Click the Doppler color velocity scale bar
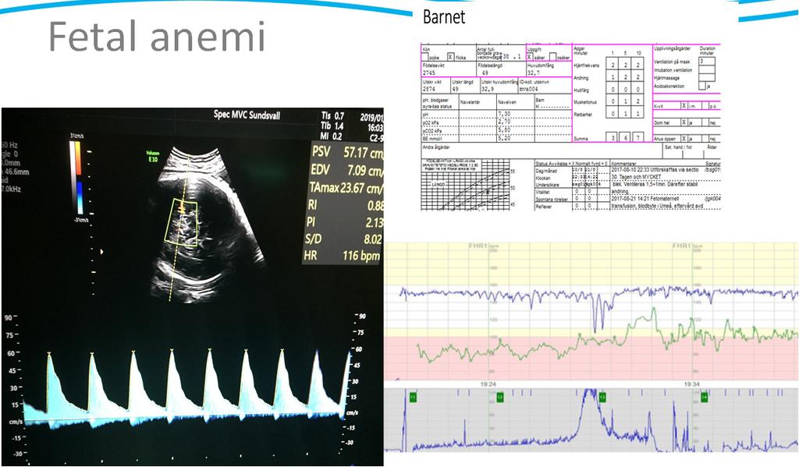This screenshot has height=467, width=799. pyautogui.click(x=76, y=177)
